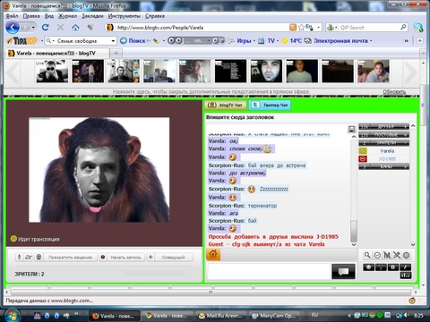Image resolution: width=430 pixels, height=322 pixels.
Task: Open first live thumbnail with sunglasses man
Action: point(52,71)
